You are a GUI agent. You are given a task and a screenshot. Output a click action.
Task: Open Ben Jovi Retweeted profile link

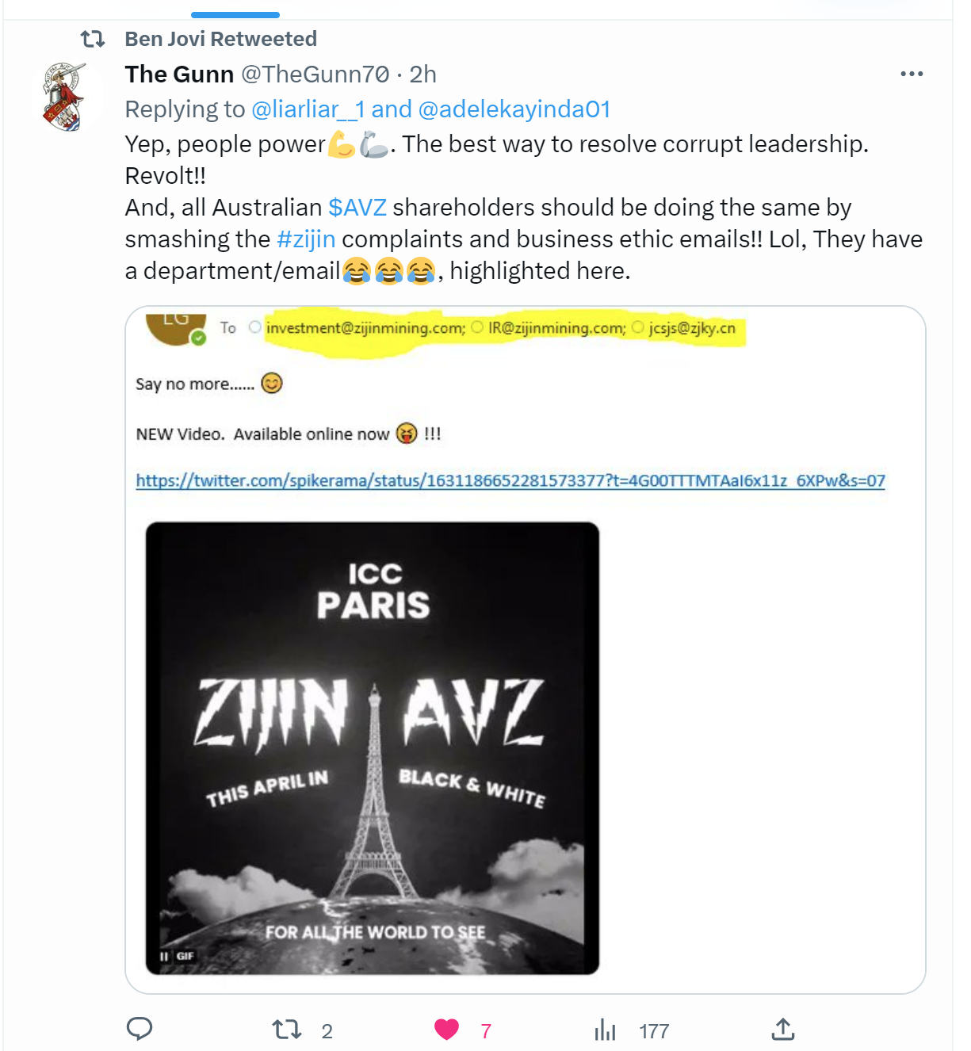click(221, 39)
